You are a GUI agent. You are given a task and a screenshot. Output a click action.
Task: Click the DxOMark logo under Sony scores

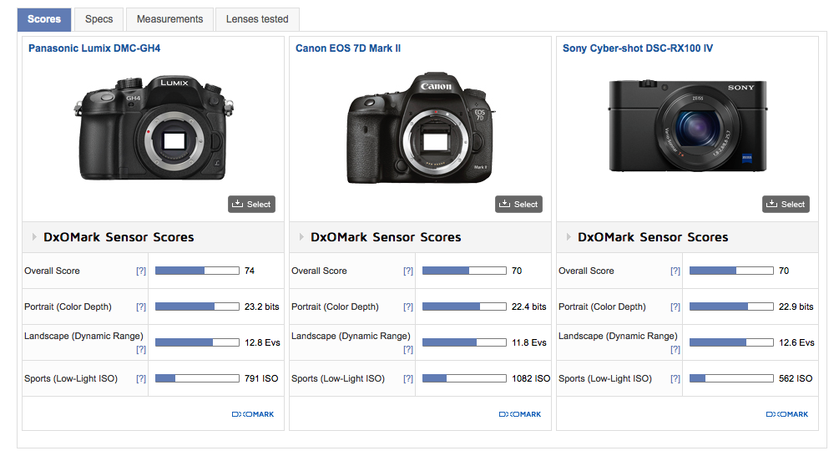pos(786,414)
